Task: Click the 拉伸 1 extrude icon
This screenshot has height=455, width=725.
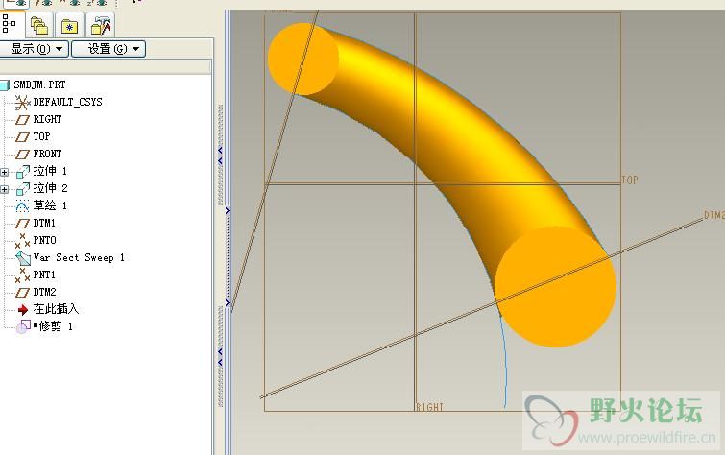Action: [23, 172]
